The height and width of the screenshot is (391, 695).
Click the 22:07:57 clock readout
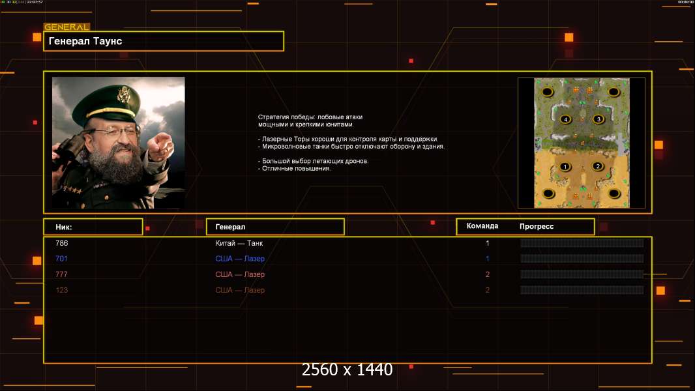pos(35,2)
